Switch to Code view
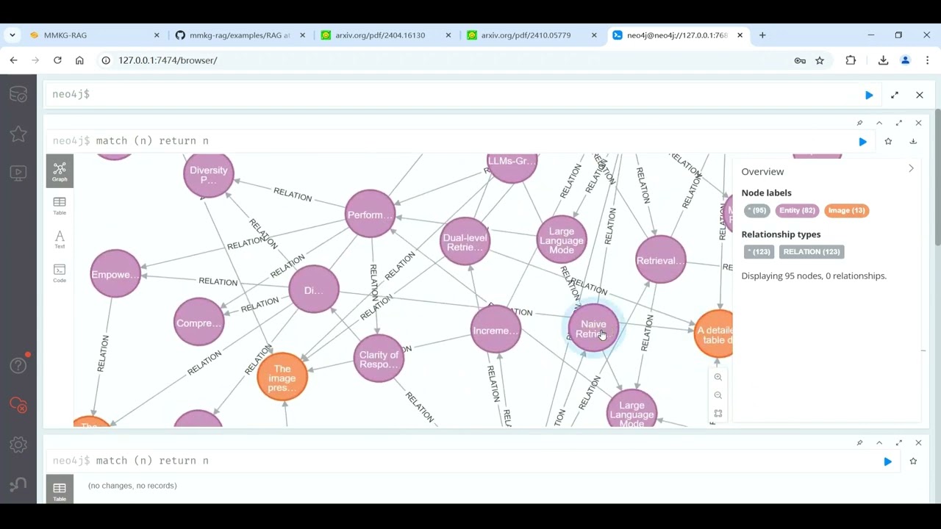Image resolution: width=941 pixels, height=529 pixels. tap(60, 273)
